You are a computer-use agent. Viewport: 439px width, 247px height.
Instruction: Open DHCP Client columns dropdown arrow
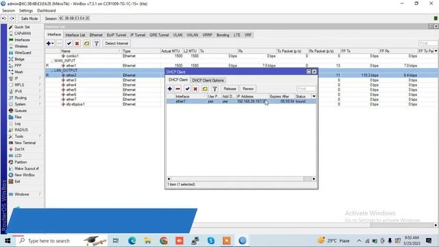click(314, 96)
